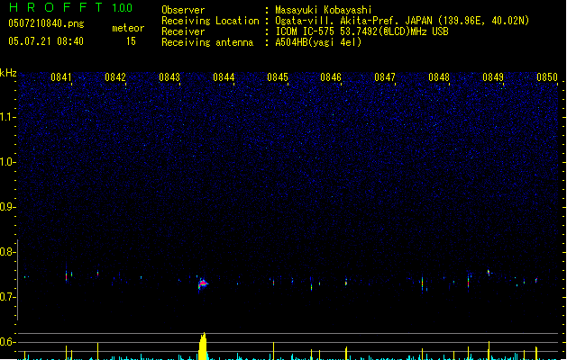Click the 0847 time label
567x360 pixels.
point(385,77)
